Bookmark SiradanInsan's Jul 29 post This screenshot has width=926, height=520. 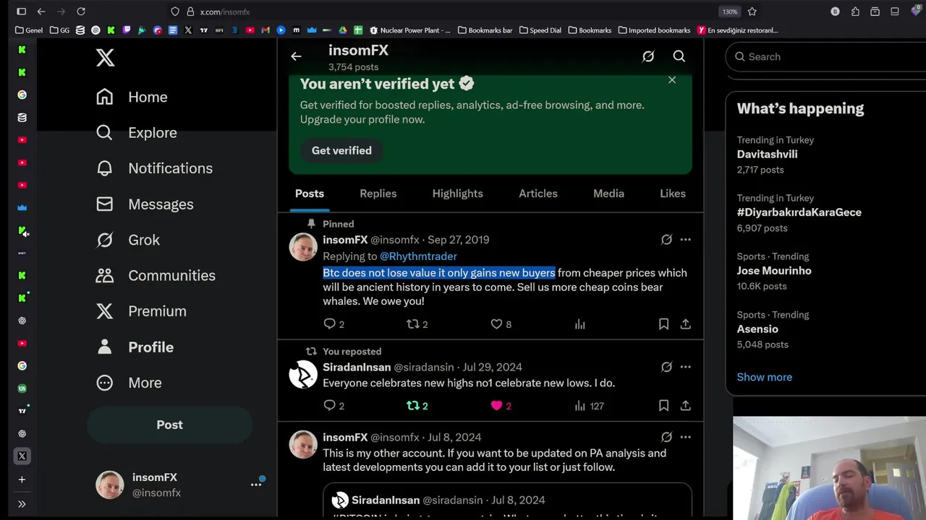tap(663, 406)
